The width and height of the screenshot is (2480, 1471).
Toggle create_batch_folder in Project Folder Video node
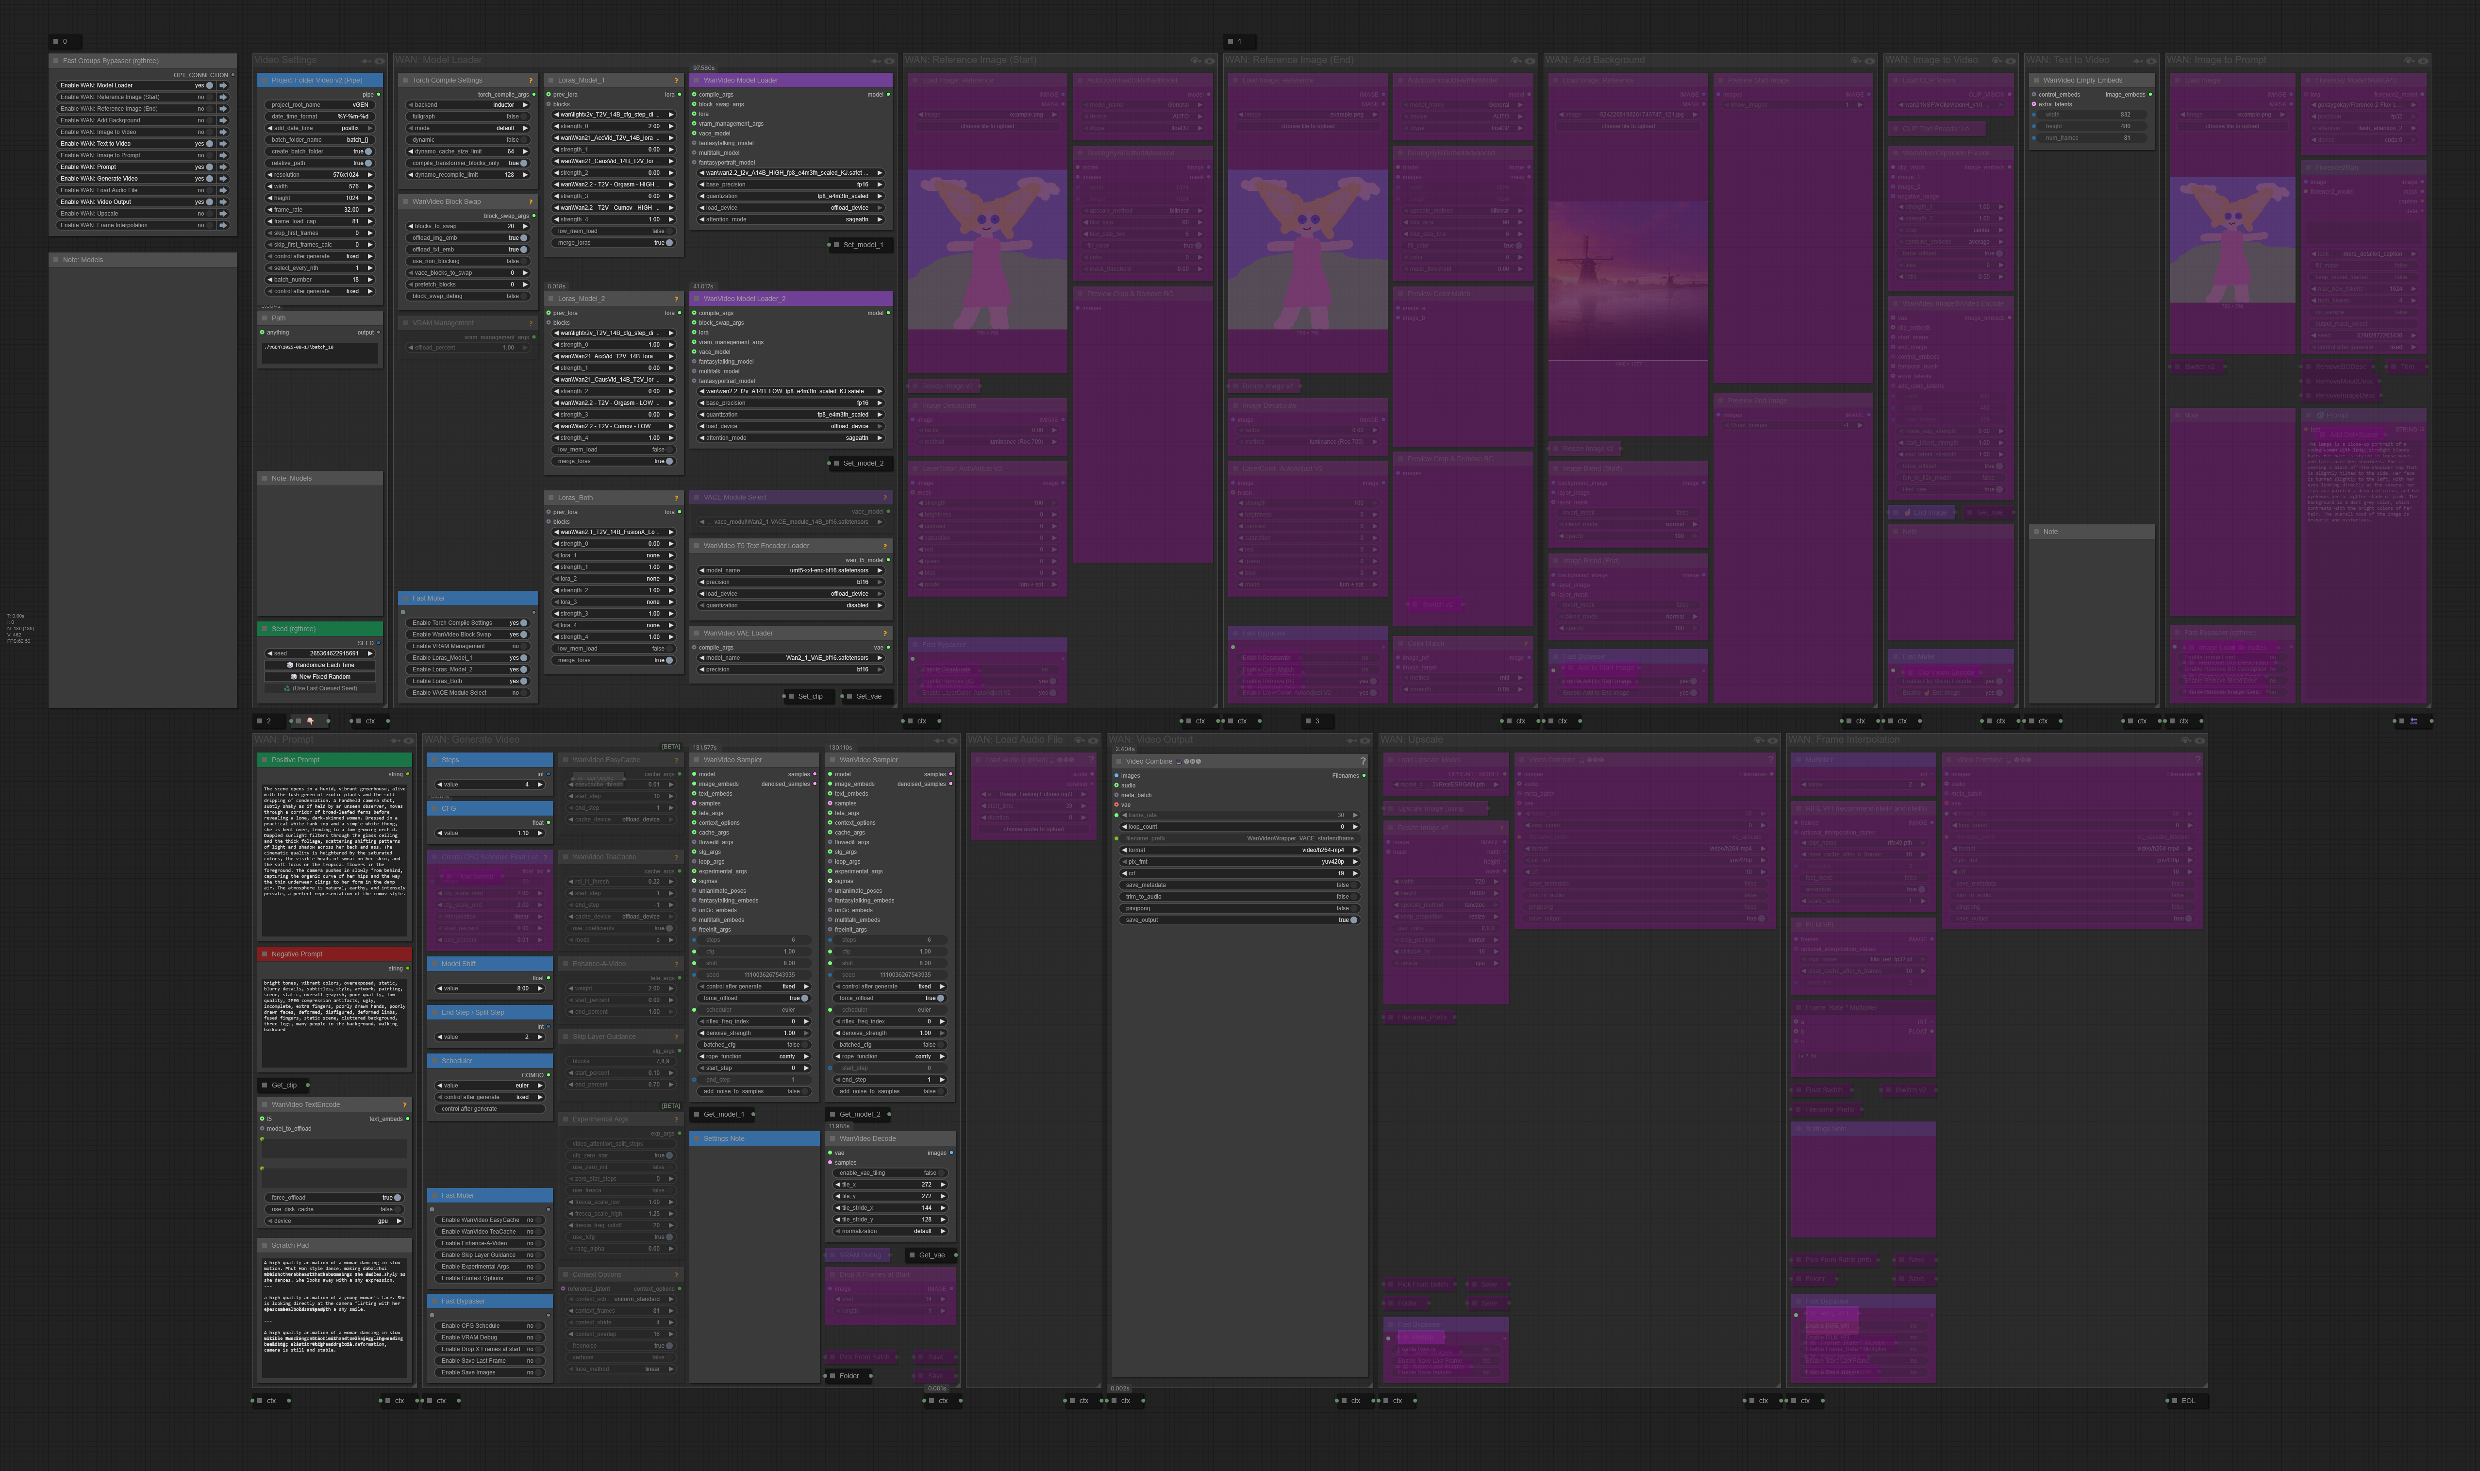[368, 151]
